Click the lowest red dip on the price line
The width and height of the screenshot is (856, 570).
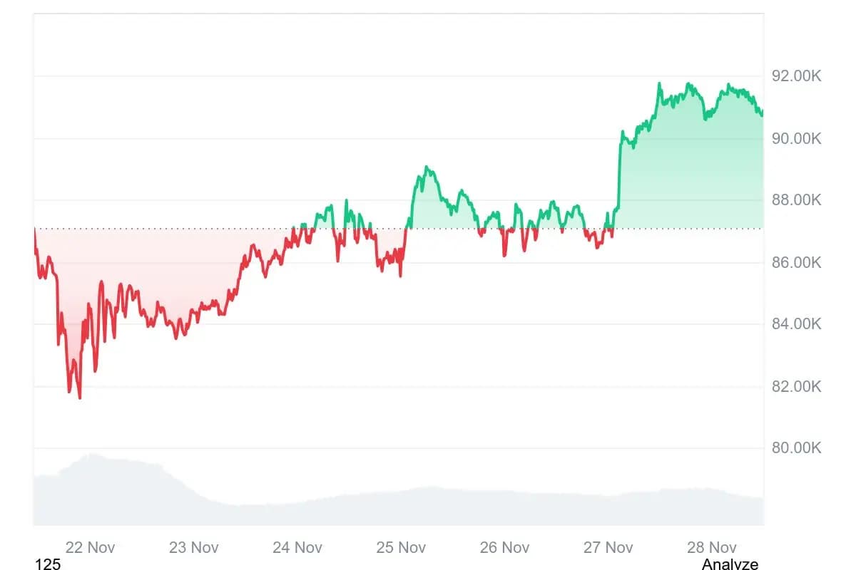(79, 398)
